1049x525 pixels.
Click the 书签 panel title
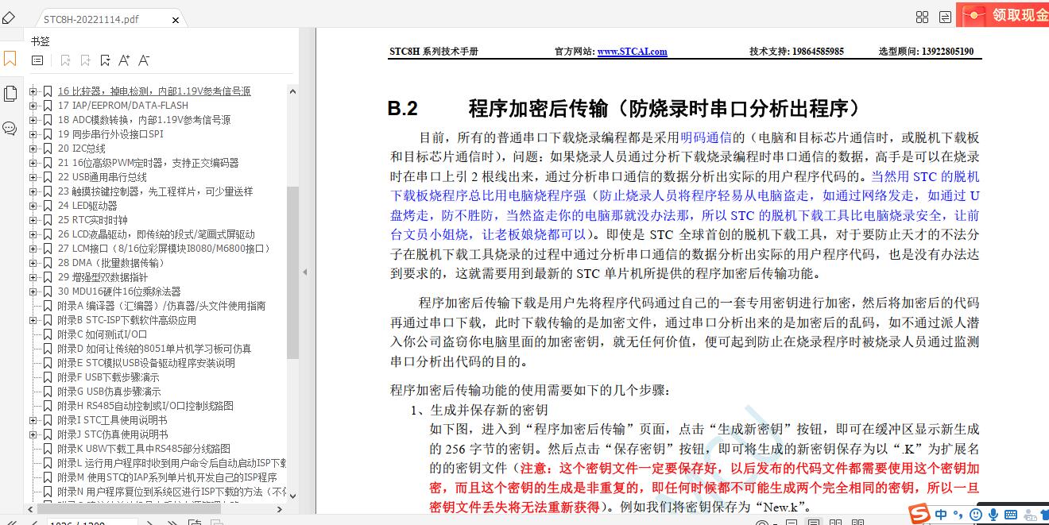click(41, 41)
